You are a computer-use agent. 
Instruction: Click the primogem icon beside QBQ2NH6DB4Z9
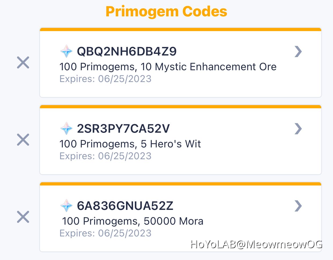[x=66, y=51]
